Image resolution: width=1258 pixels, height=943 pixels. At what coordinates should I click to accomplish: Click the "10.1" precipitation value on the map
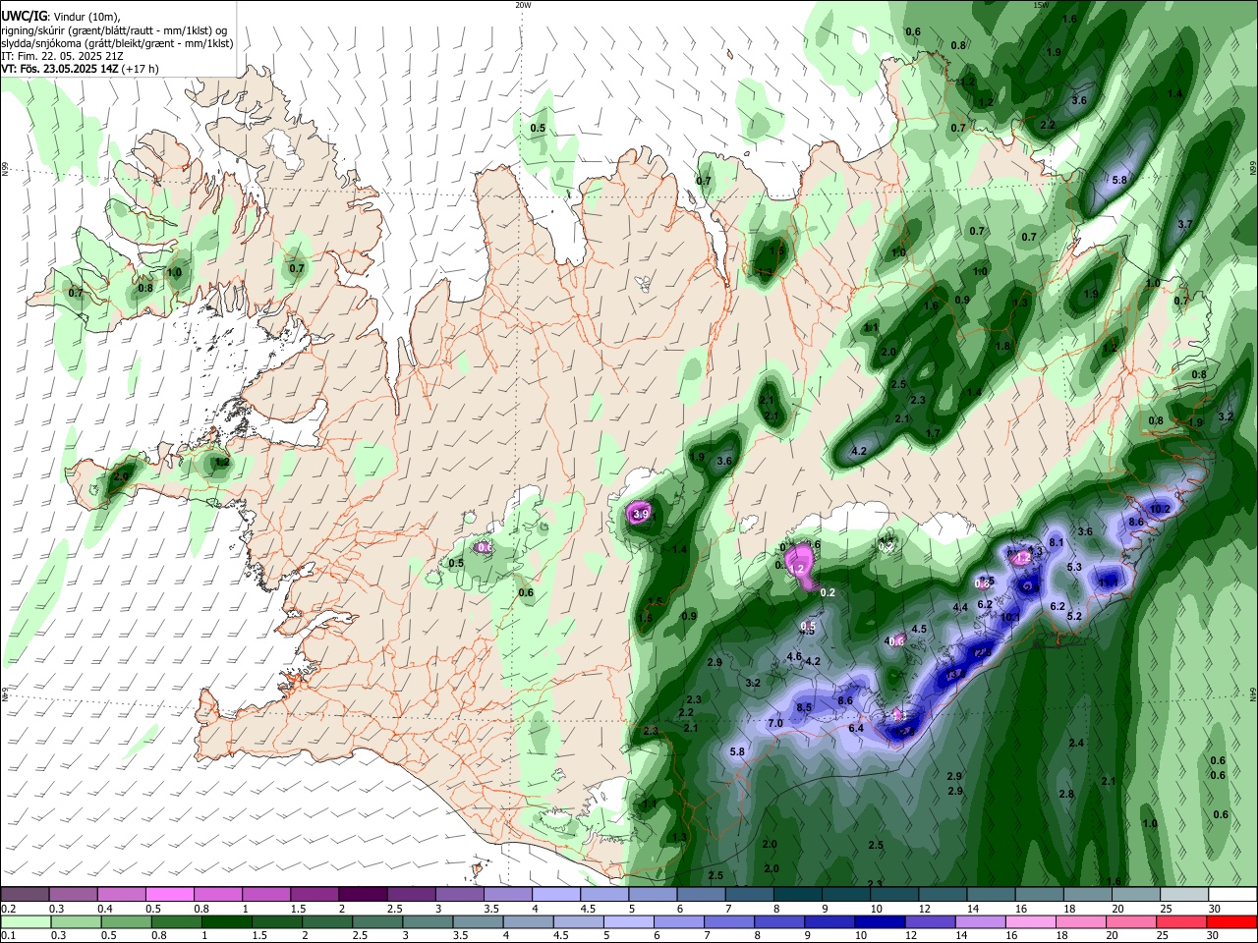1010,617
